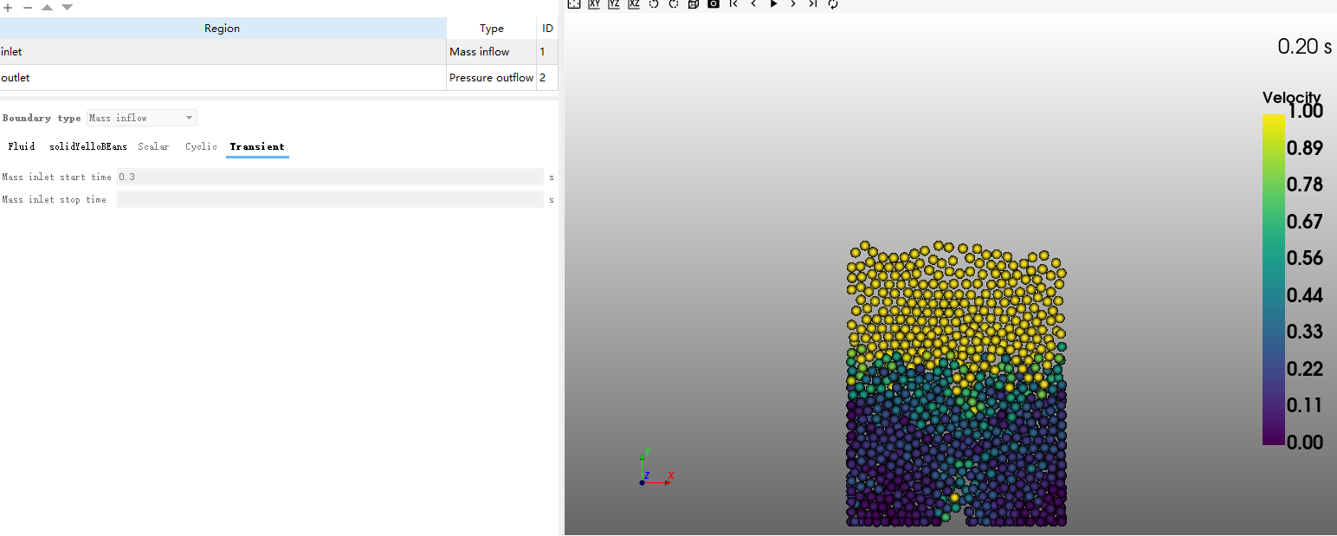Toggle the 3D perspective cube icon
1337x536 pixels.
coord(693,3)
